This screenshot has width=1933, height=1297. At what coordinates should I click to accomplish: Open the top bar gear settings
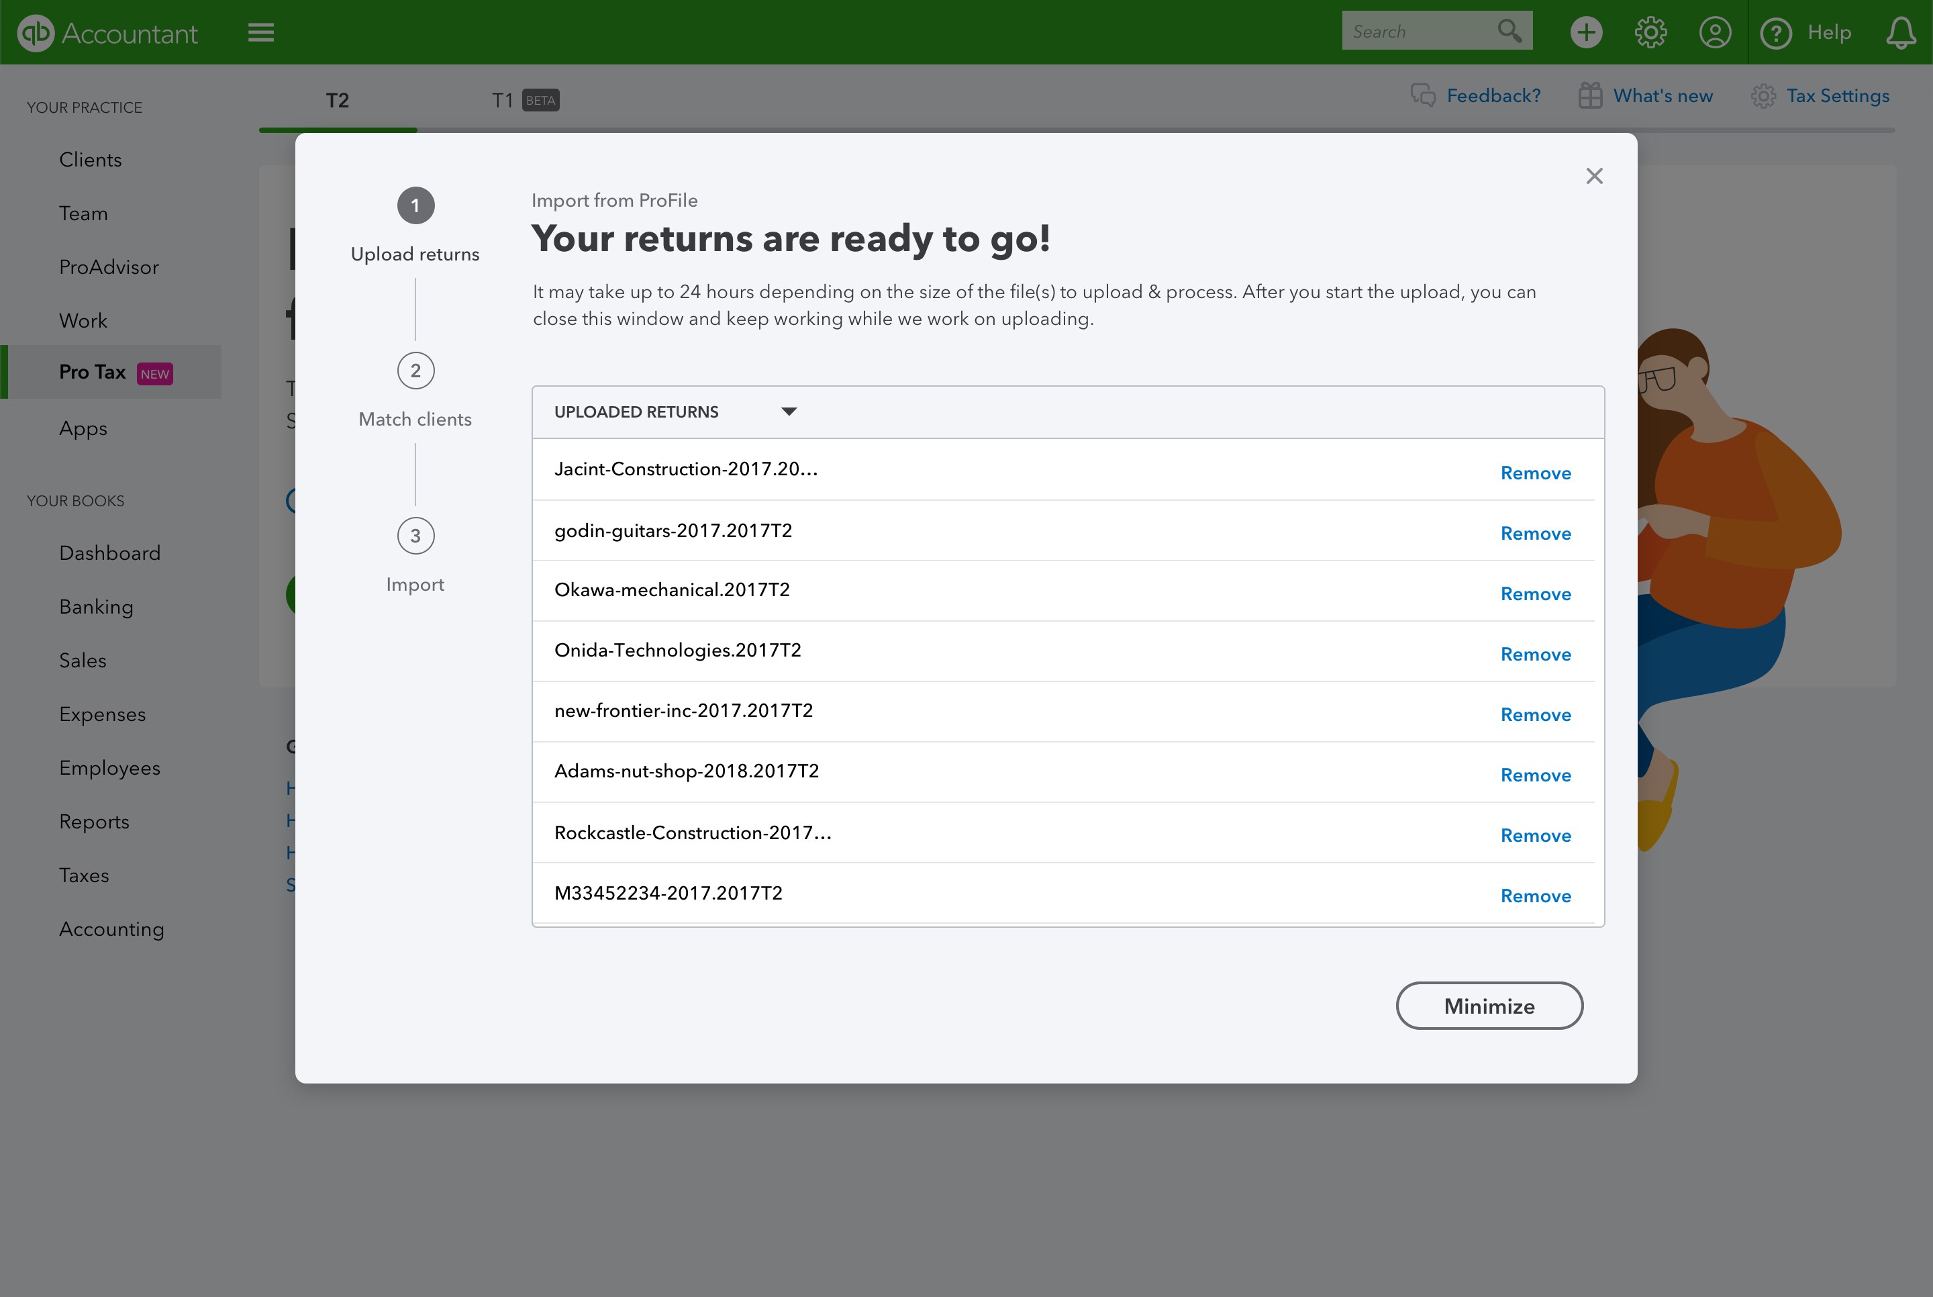tap(1650, 32)
